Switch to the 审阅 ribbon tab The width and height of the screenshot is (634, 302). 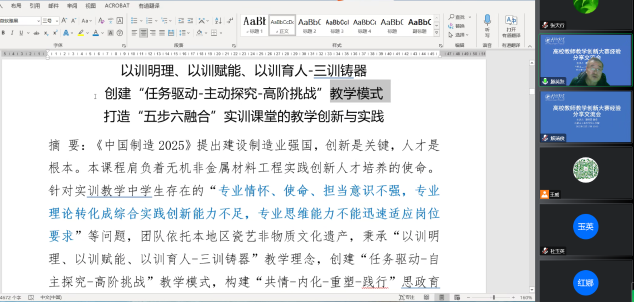pos(72,6)
